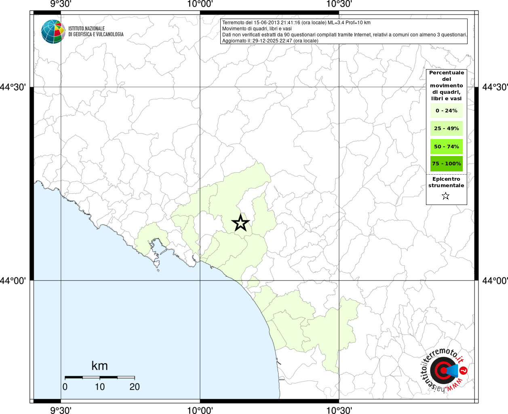Click the 'Terremoto del 15-06-2013' header line

(x=296, y=23)
